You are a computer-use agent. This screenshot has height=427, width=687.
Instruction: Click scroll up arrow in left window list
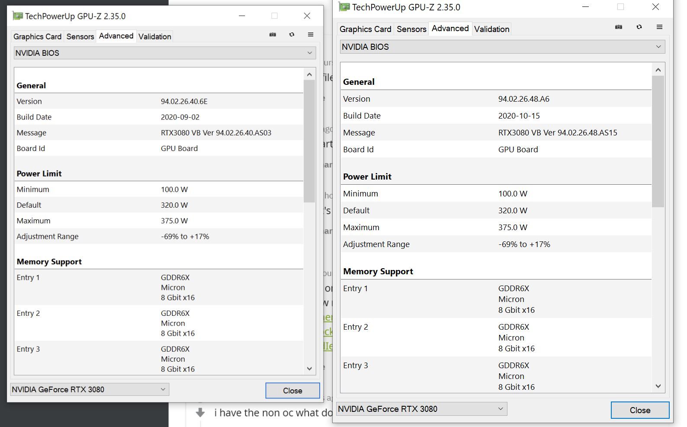click(x=309, y=74)
